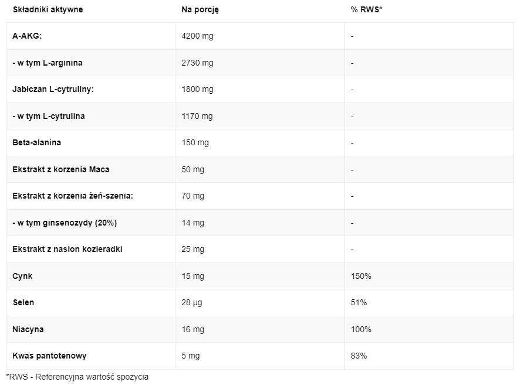
Task: Select the 'Ekstrakt z korzenia żeń-szenia' label
Action: [73, 196]
